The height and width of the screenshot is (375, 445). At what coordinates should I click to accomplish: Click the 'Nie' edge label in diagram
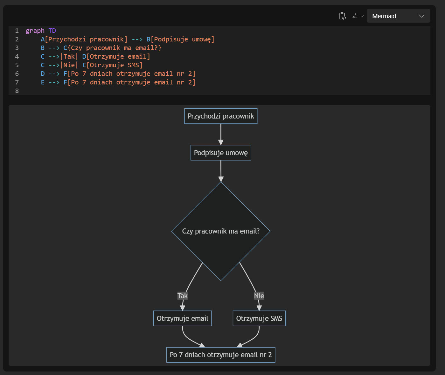tap(259, 296)
